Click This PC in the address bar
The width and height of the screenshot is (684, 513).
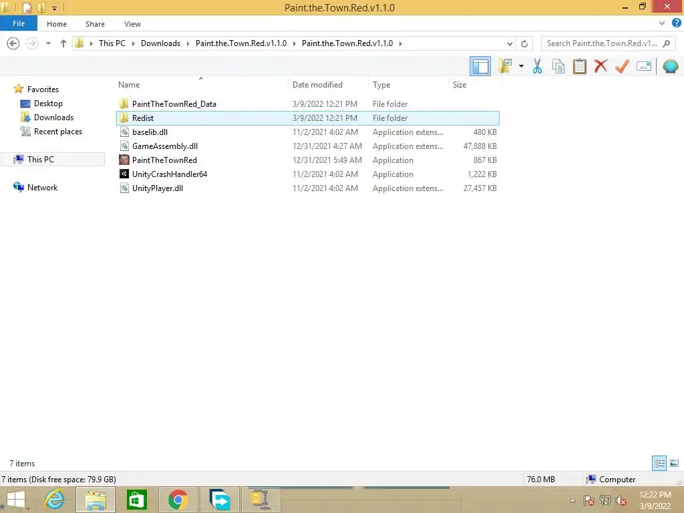112,43
